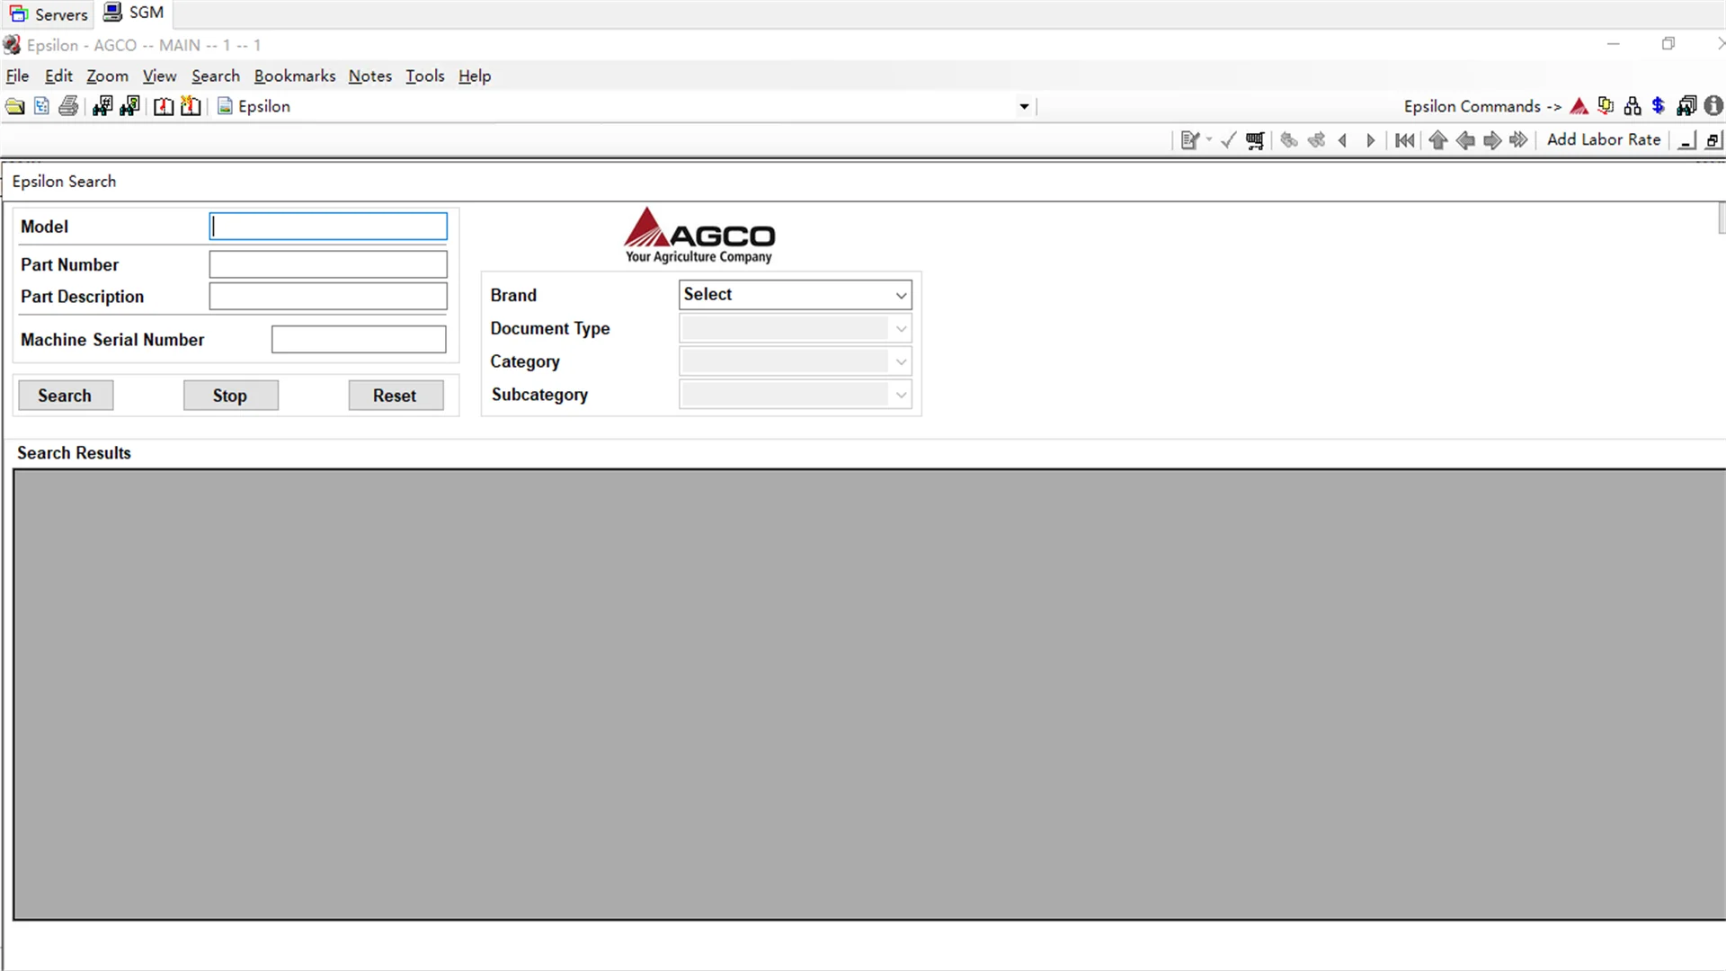Open the Search menu
Viewport: 1726px width, 971px height.
point(216,76)
